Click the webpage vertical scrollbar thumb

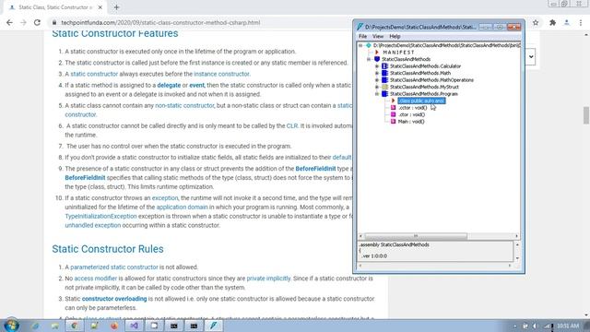click(x=586, y=115)
